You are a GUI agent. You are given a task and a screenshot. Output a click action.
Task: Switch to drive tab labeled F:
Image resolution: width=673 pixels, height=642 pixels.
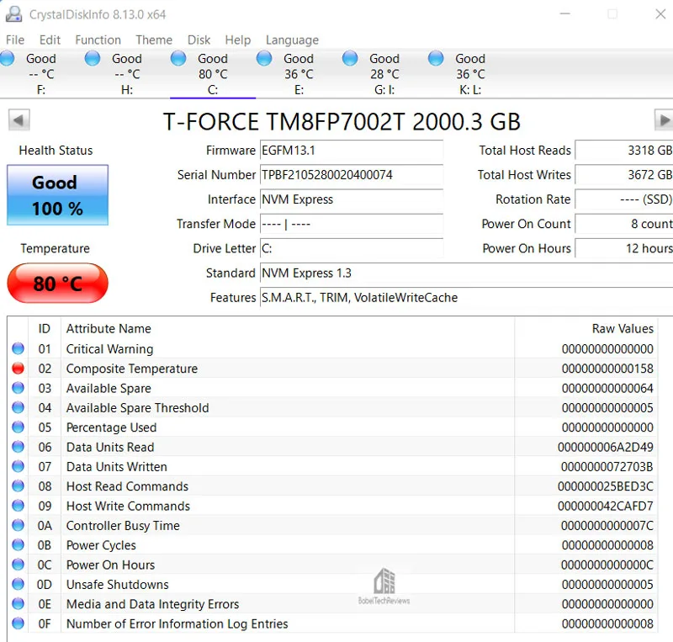(41, 74)
